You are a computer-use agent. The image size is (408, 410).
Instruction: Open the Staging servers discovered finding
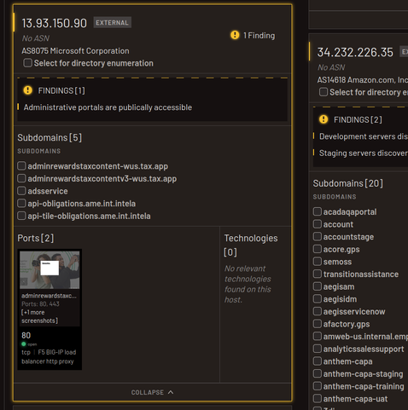[x=363, y=153]
